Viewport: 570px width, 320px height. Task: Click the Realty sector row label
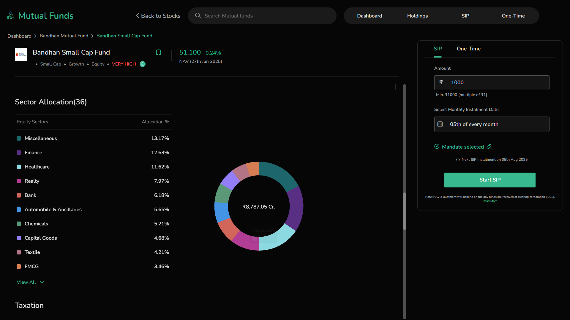(x=32, y=181)
